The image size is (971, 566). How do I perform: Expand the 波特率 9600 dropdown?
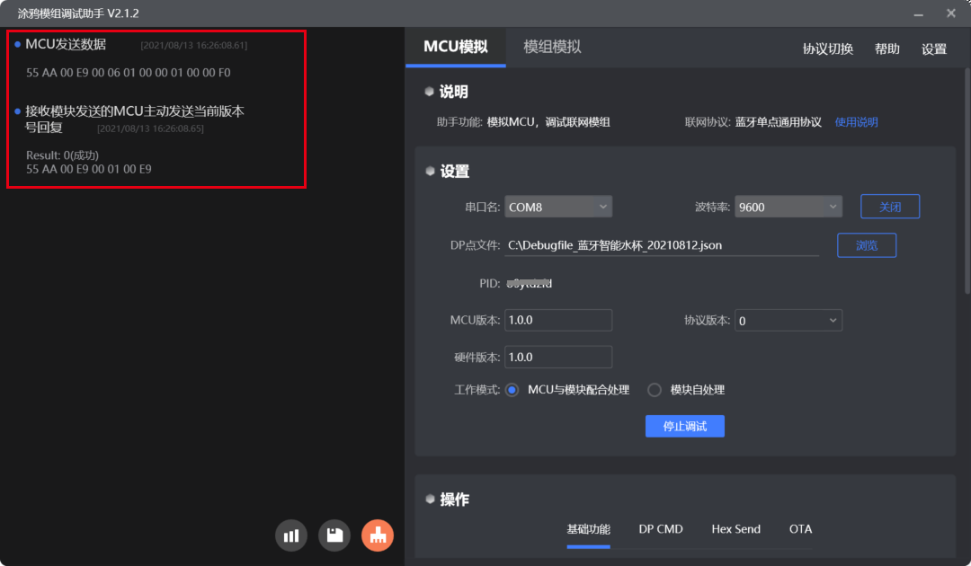pyautogui.click(x=788, y=207)
